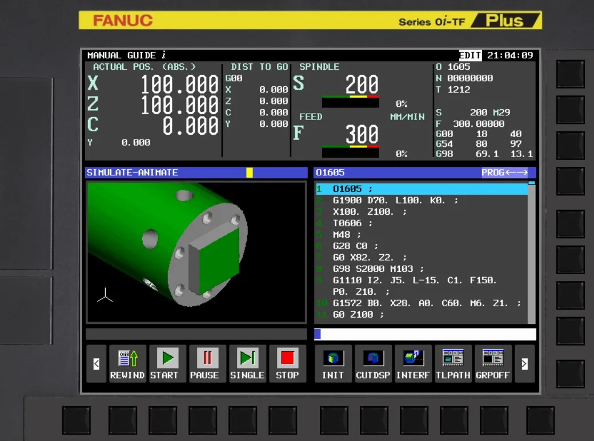Show next soft key page with right arrow
This screenshot has height=441, width=594.
tap(524, 364)
